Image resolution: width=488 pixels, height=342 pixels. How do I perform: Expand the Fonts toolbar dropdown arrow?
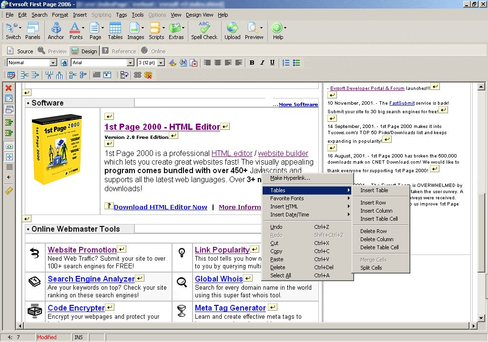[x=83, y=28]
